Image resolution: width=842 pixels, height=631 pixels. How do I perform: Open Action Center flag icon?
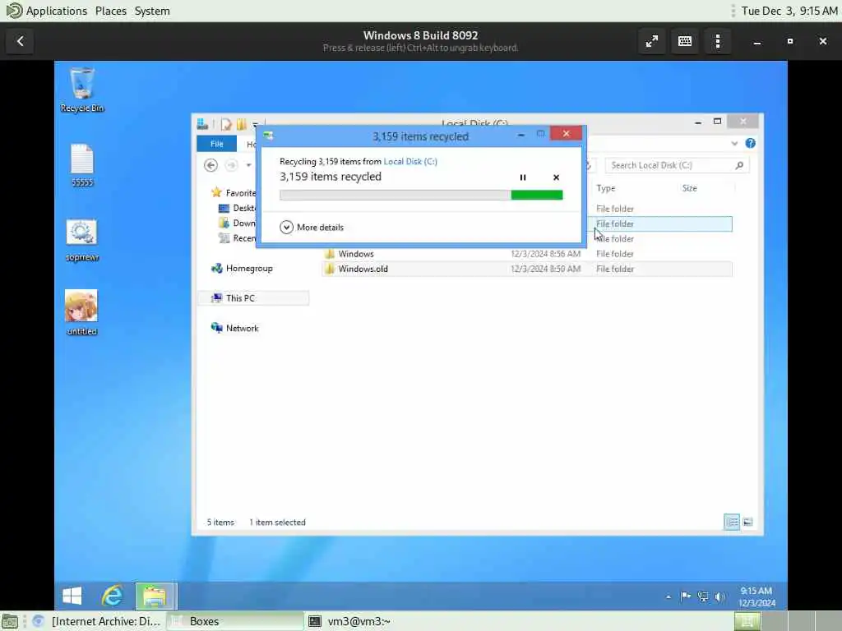coord(685,596)
